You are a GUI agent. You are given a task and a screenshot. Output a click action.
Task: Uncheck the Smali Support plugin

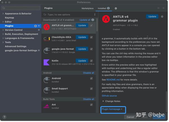[x=91, y=88]
